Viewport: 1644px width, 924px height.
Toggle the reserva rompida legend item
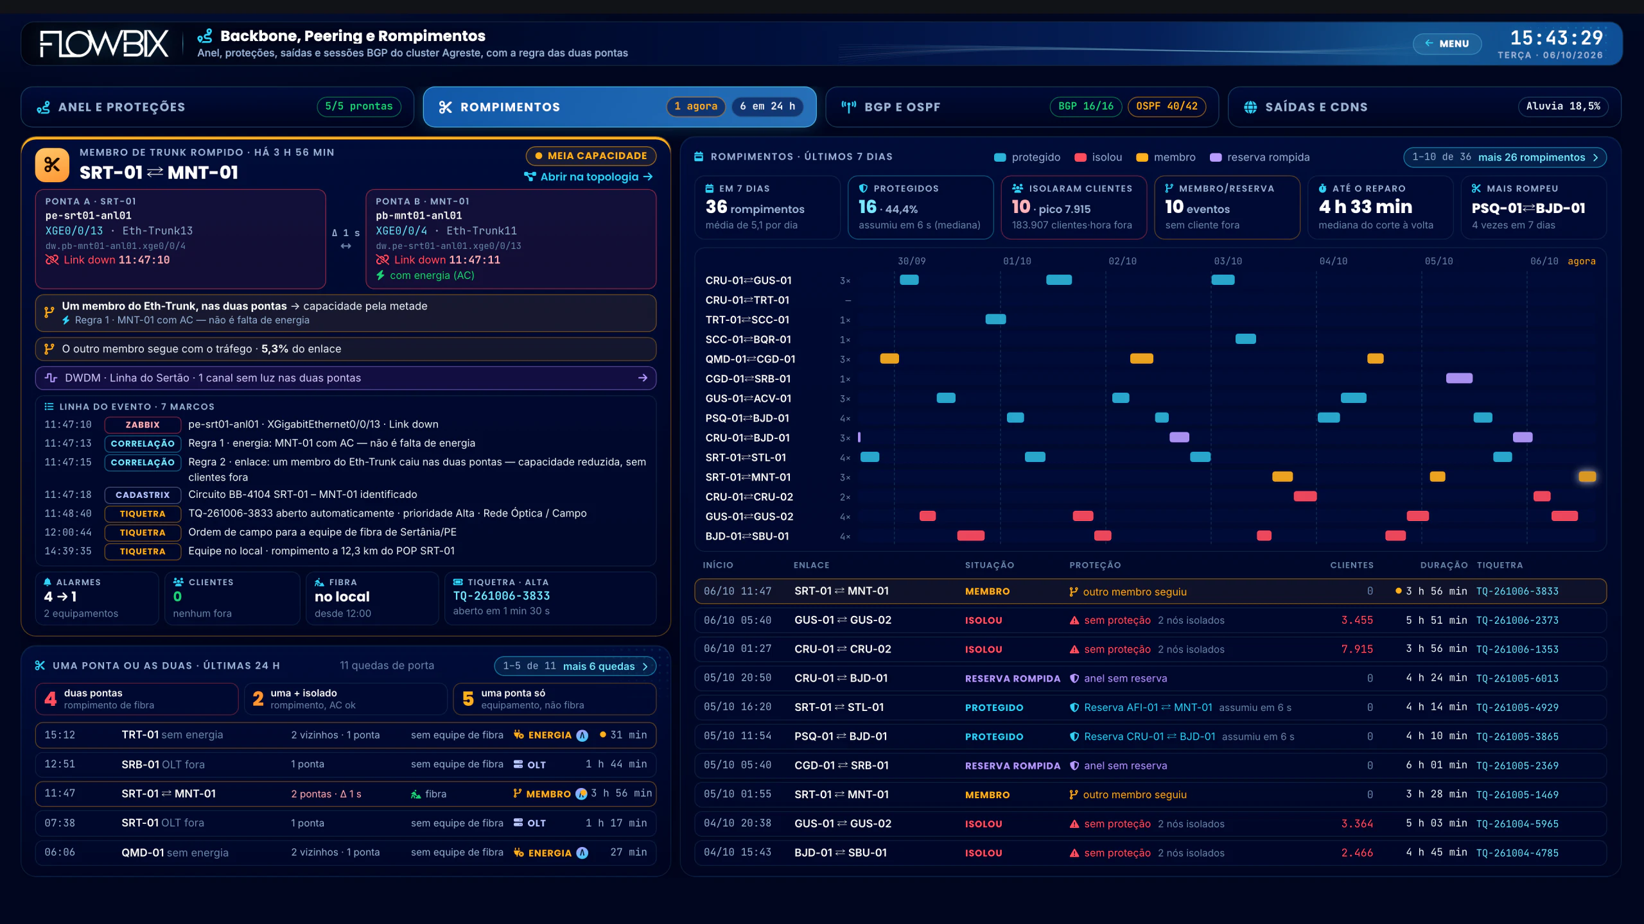(x=1259, y=157)
